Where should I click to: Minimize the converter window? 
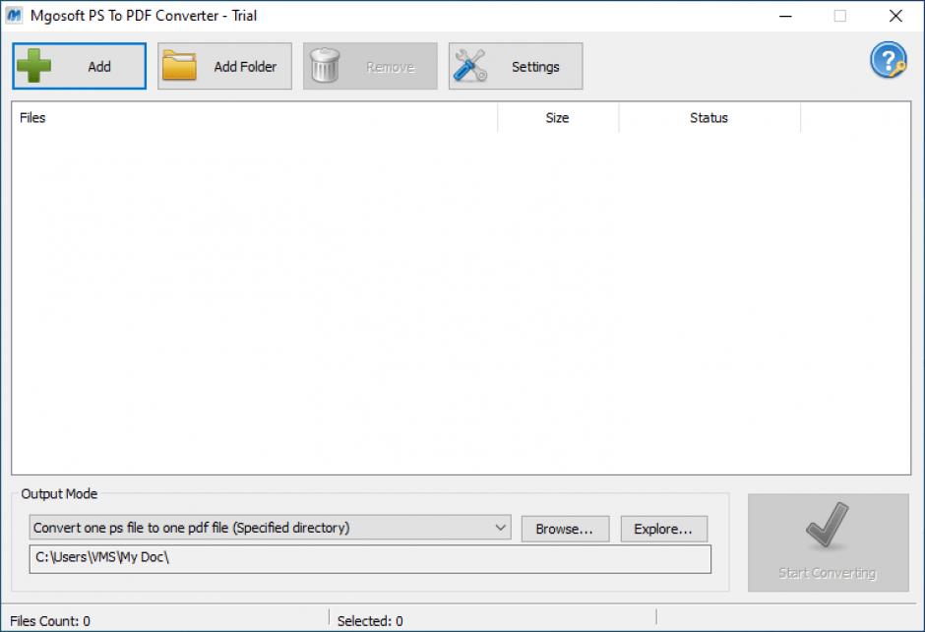point(785,16)
